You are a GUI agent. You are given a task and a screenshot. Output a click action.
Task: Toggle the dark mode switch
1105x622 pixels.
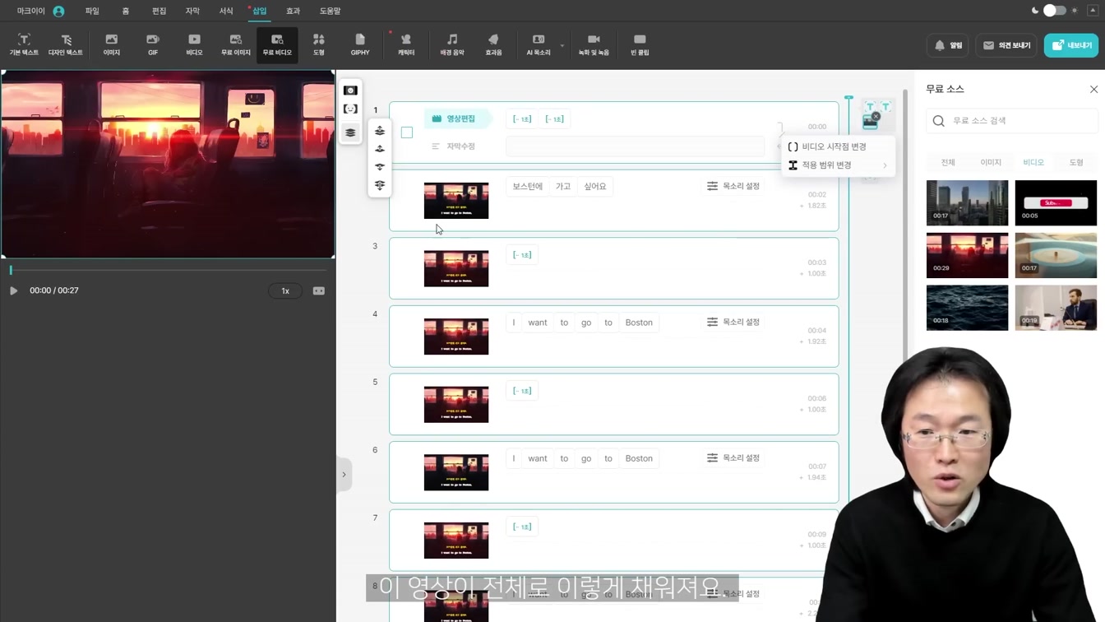(1054, 11)
